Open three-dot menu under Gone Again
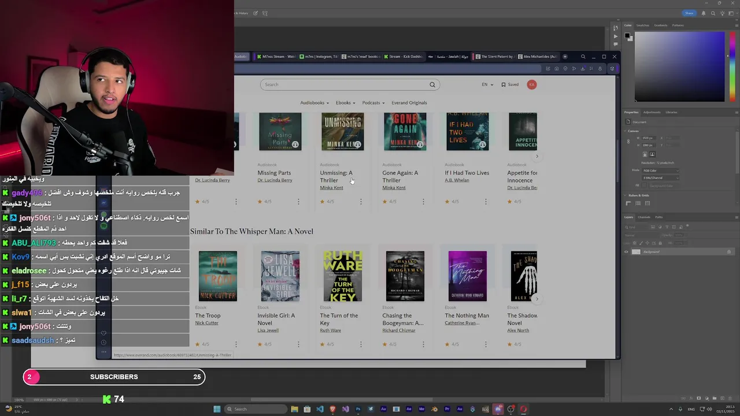The width and height of the screenshot is (740, 416). point(423,202)
